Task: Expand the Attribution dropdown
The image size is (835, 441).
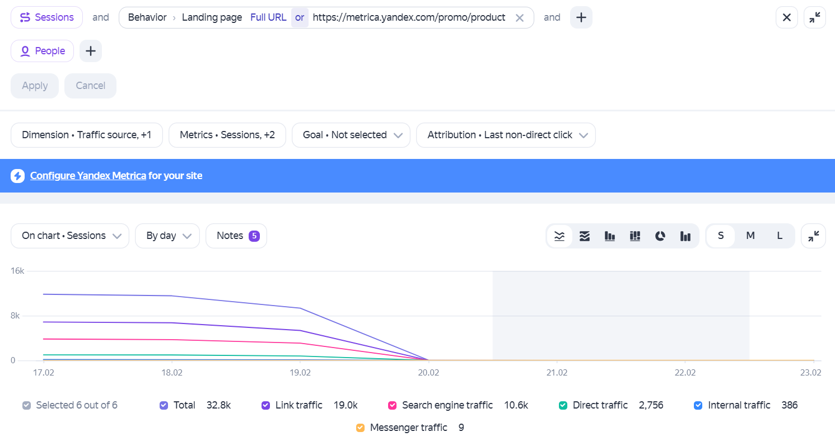Action: (506, 135)
